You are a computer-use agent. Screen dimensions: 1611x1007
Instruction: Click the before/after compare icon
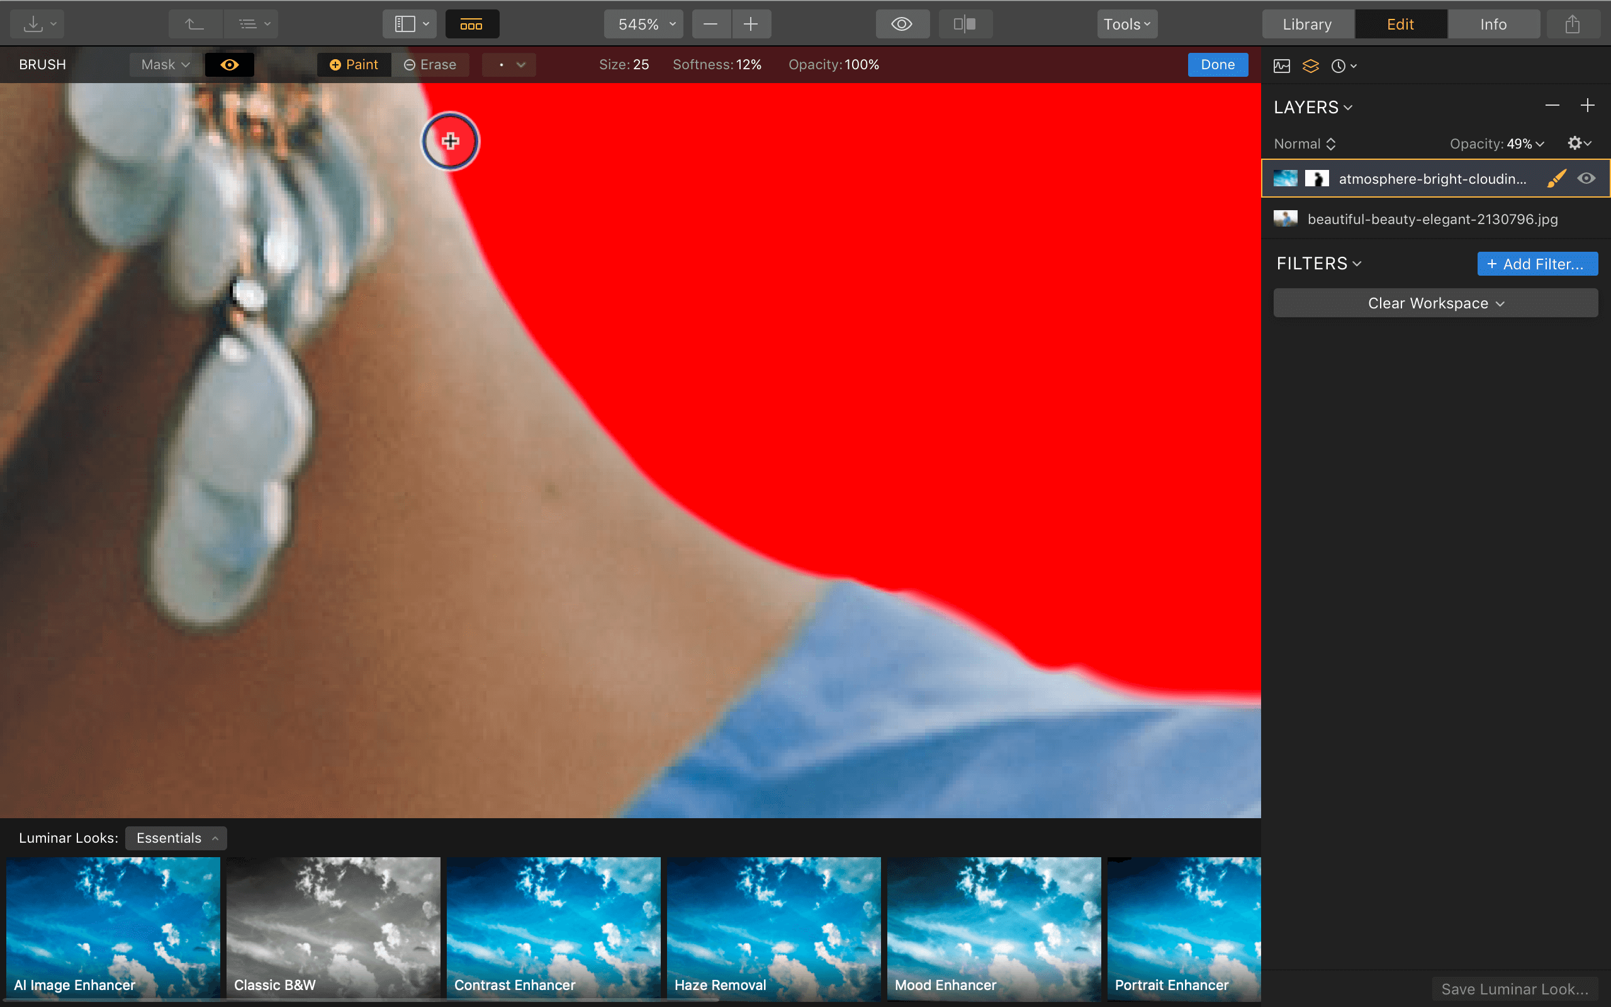click(x=965, y=23)
